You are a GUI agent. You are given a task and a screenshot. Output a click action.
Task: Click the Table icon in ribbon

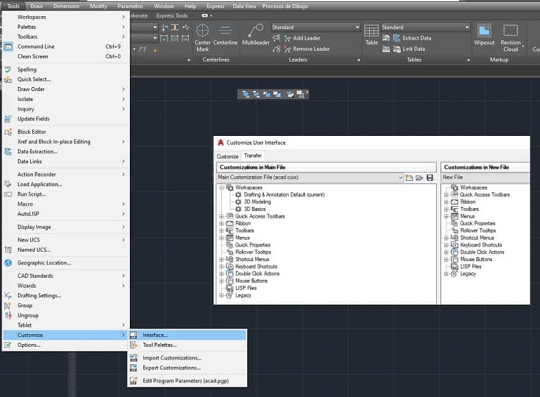click(x=371, y=31)
